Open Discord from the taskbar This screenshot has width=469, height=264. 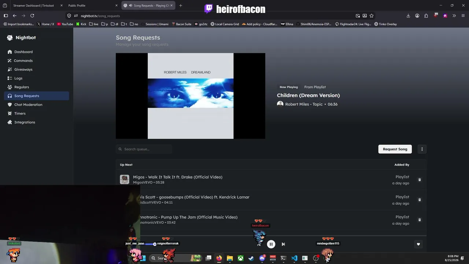pyautogui.click(x=262, y=258)
